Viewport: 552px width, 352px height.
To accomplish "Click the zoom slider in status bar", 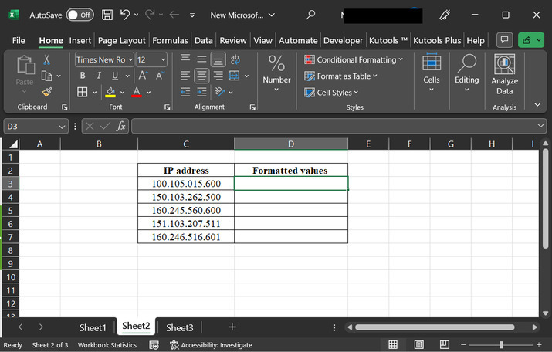I will [502, 345].
